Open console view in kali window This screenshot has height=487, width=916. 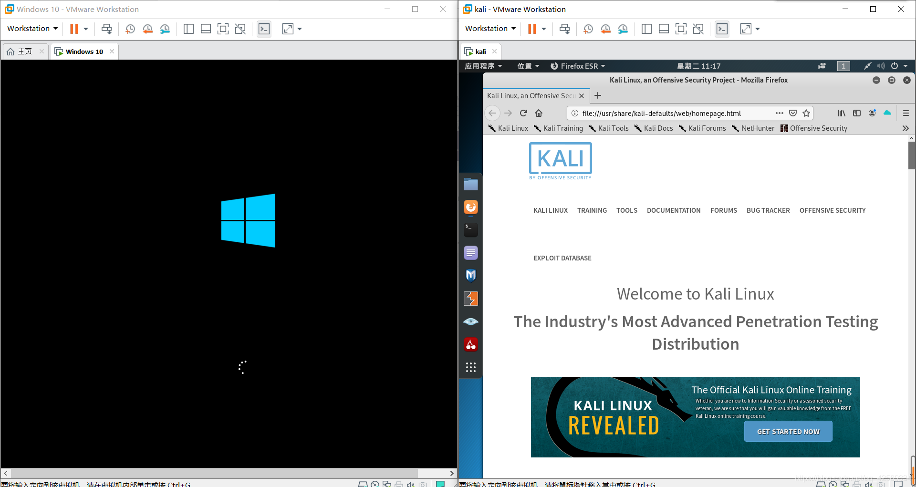click(x=722, y=29)
